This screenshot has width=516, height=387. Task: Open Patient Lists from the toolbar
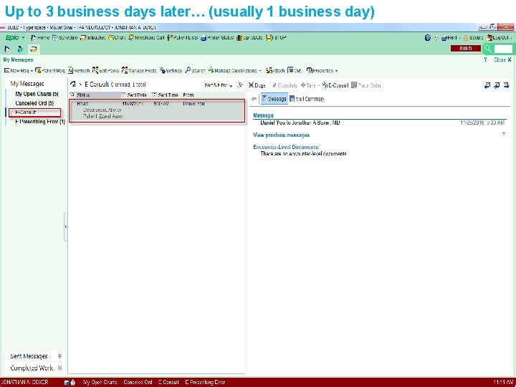coord(182,37)
